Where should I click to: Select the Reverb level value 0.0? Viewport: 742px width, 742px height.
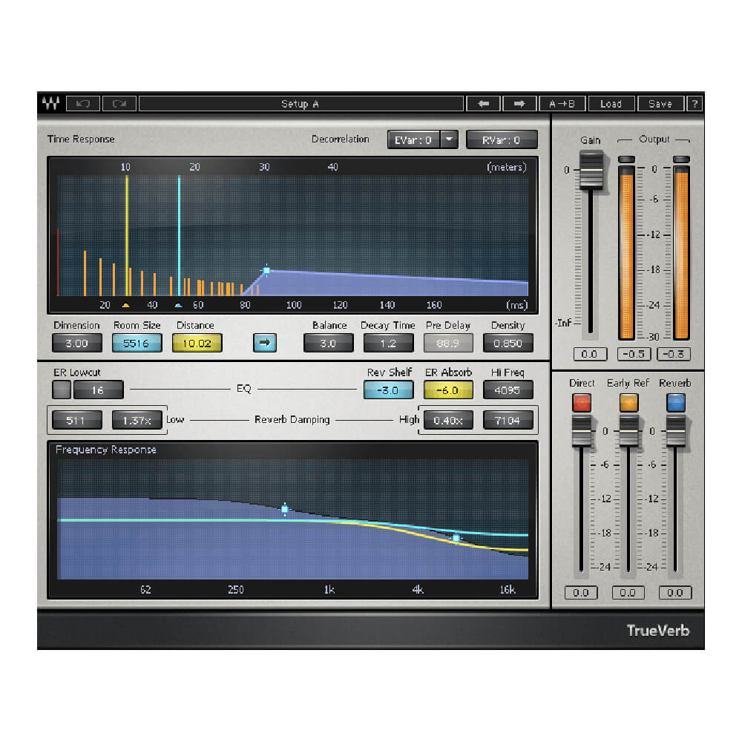tap(675, 592)
